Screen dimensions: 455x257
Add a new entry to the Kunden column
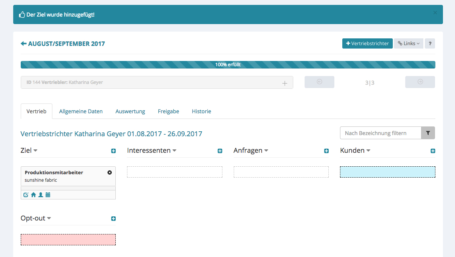(x=433, y=151)
